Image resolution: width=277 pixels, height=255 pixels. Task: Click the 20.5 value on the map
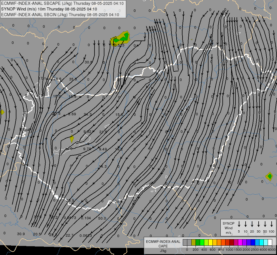pyautogui.click(x=37, y=234)
